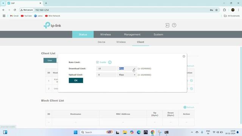Open the Windows Start menu

76,132
